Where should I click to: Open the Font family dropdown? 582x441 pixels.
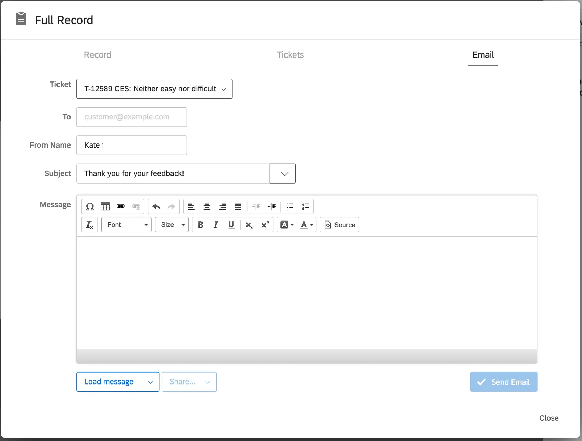coord(126,225)
